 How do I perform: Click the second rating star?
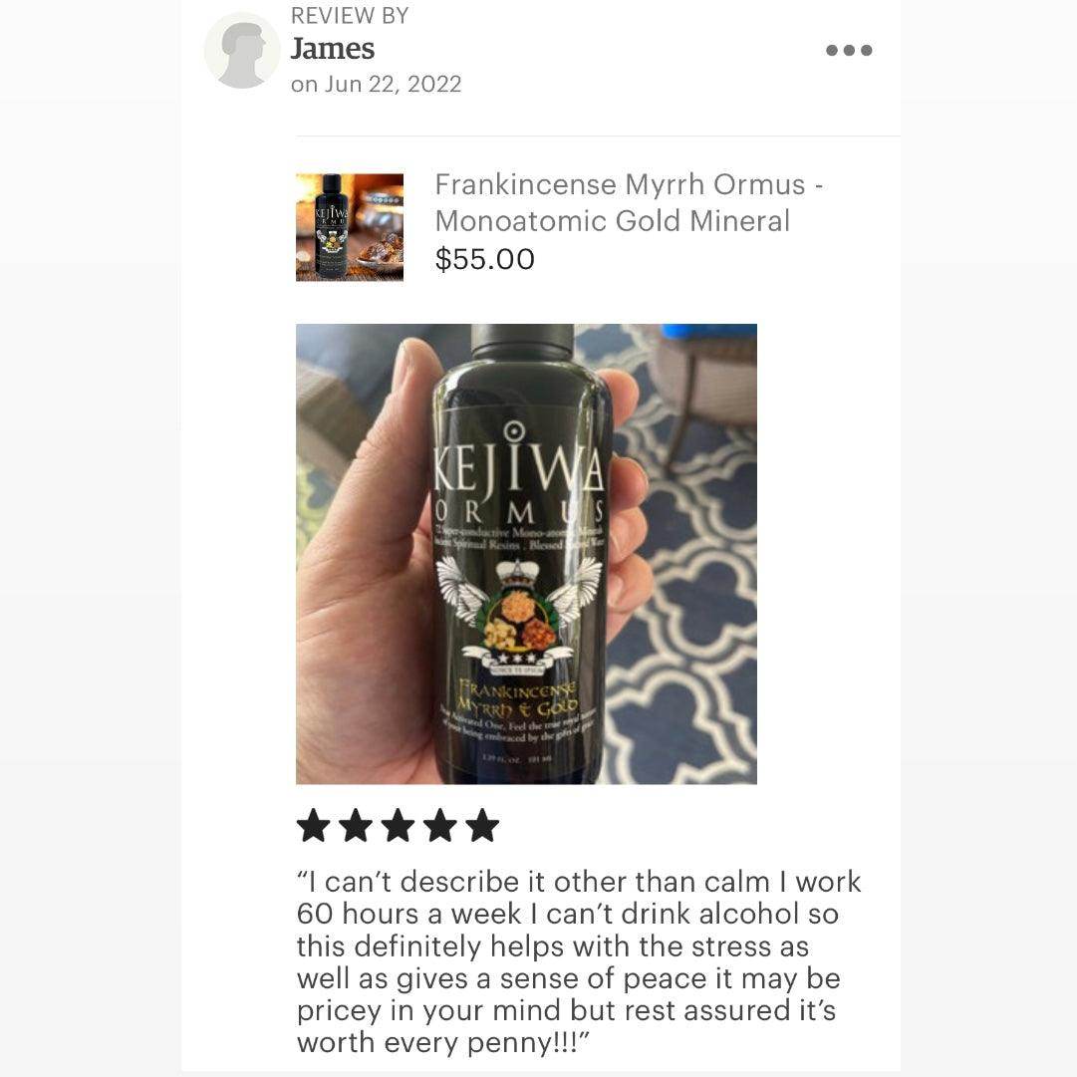356,825
